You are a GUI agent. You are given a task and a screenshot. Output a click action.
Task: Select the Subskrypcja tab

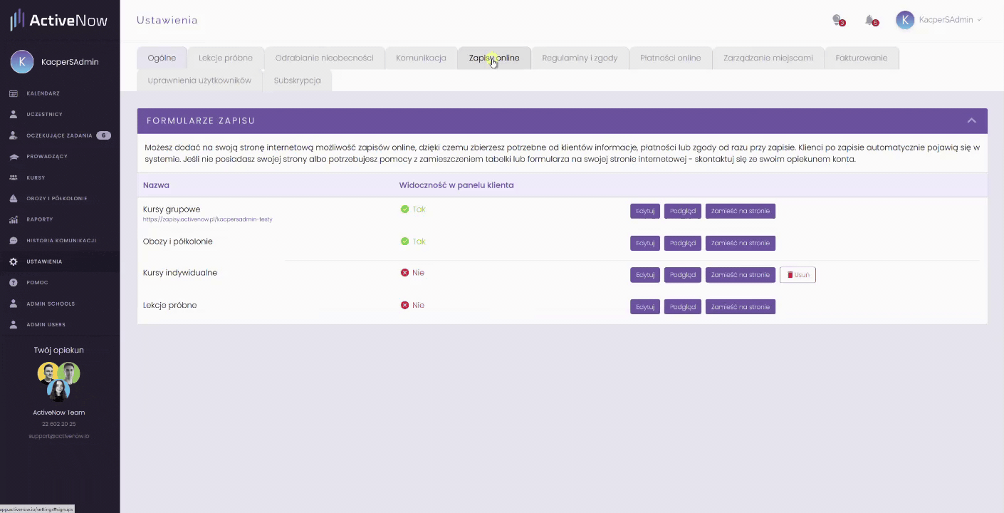(297, 81)
